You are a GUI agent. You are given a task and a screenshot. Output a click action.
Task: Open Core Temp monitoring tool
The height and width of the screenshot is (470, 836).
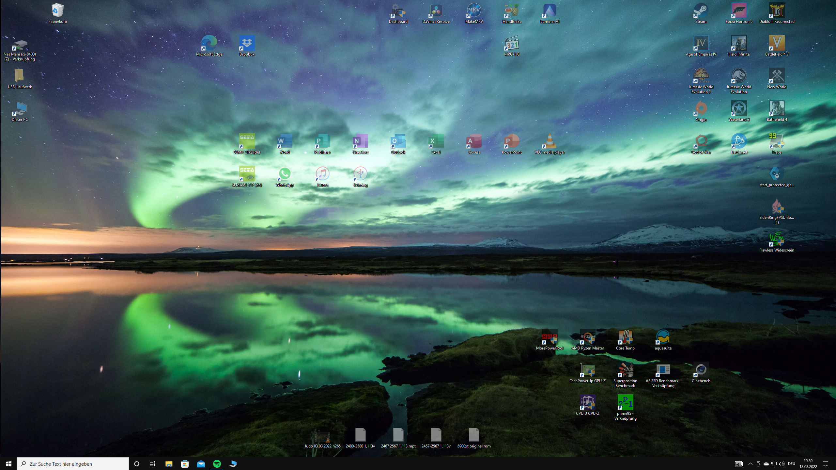tap(625, 337)
